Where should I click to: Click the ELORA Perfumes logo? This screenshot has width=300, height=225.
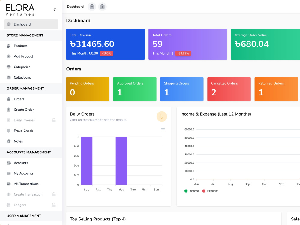20,10
